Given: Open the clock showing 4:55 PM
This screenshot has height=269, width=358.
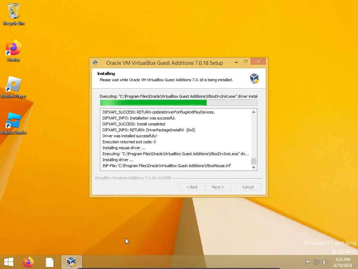Looking at the screenshot, I should [343, 262].
